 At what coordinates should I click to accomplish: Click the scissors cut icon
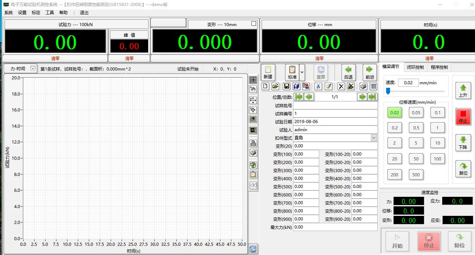pos(318,86)
